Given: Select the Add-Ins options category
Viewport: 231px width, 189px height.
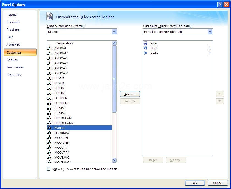Looking at the screenshot, I should (12, 60).
